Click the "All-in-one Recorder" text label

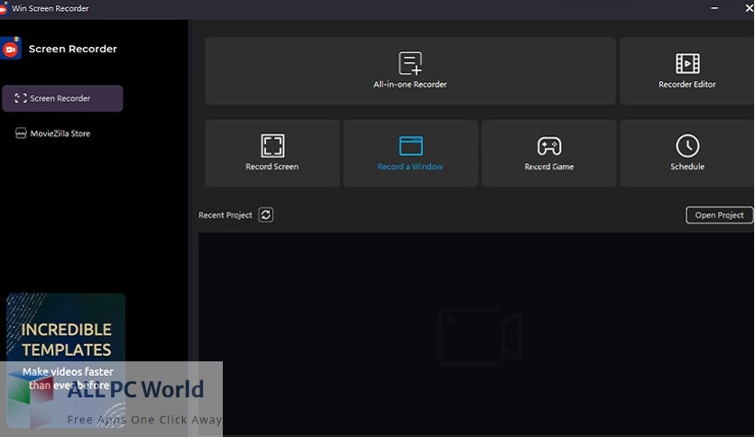coord(410,85)
